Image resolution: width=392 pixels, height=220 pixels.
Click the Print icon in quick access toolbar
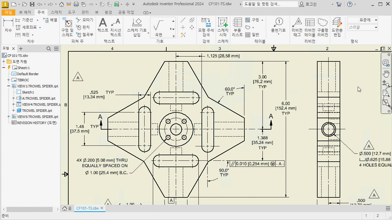76,4
